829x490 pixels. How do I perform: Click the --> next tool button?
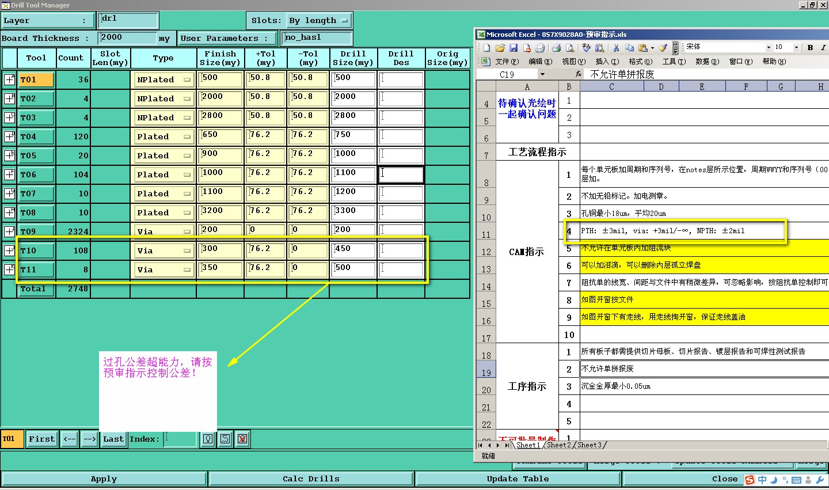(x=89, y=439)
